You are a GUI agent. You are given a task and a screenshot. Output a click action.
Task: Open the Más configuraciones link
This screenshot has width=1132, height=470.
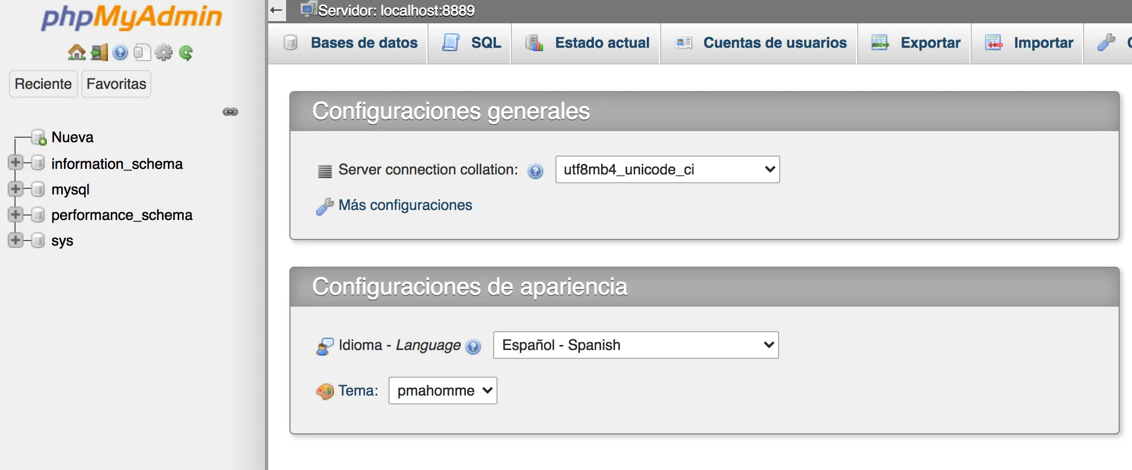click(405, 205)
